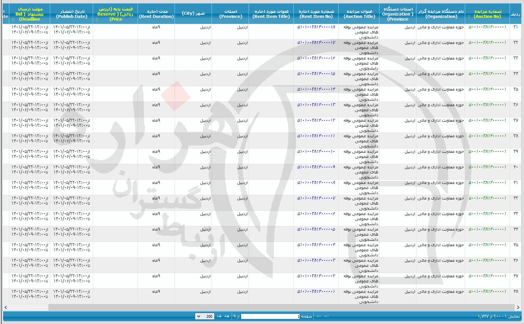Open rent item number link in row ۴۴
This screenshot has height=324, width=524.
(x=316, y=229)
